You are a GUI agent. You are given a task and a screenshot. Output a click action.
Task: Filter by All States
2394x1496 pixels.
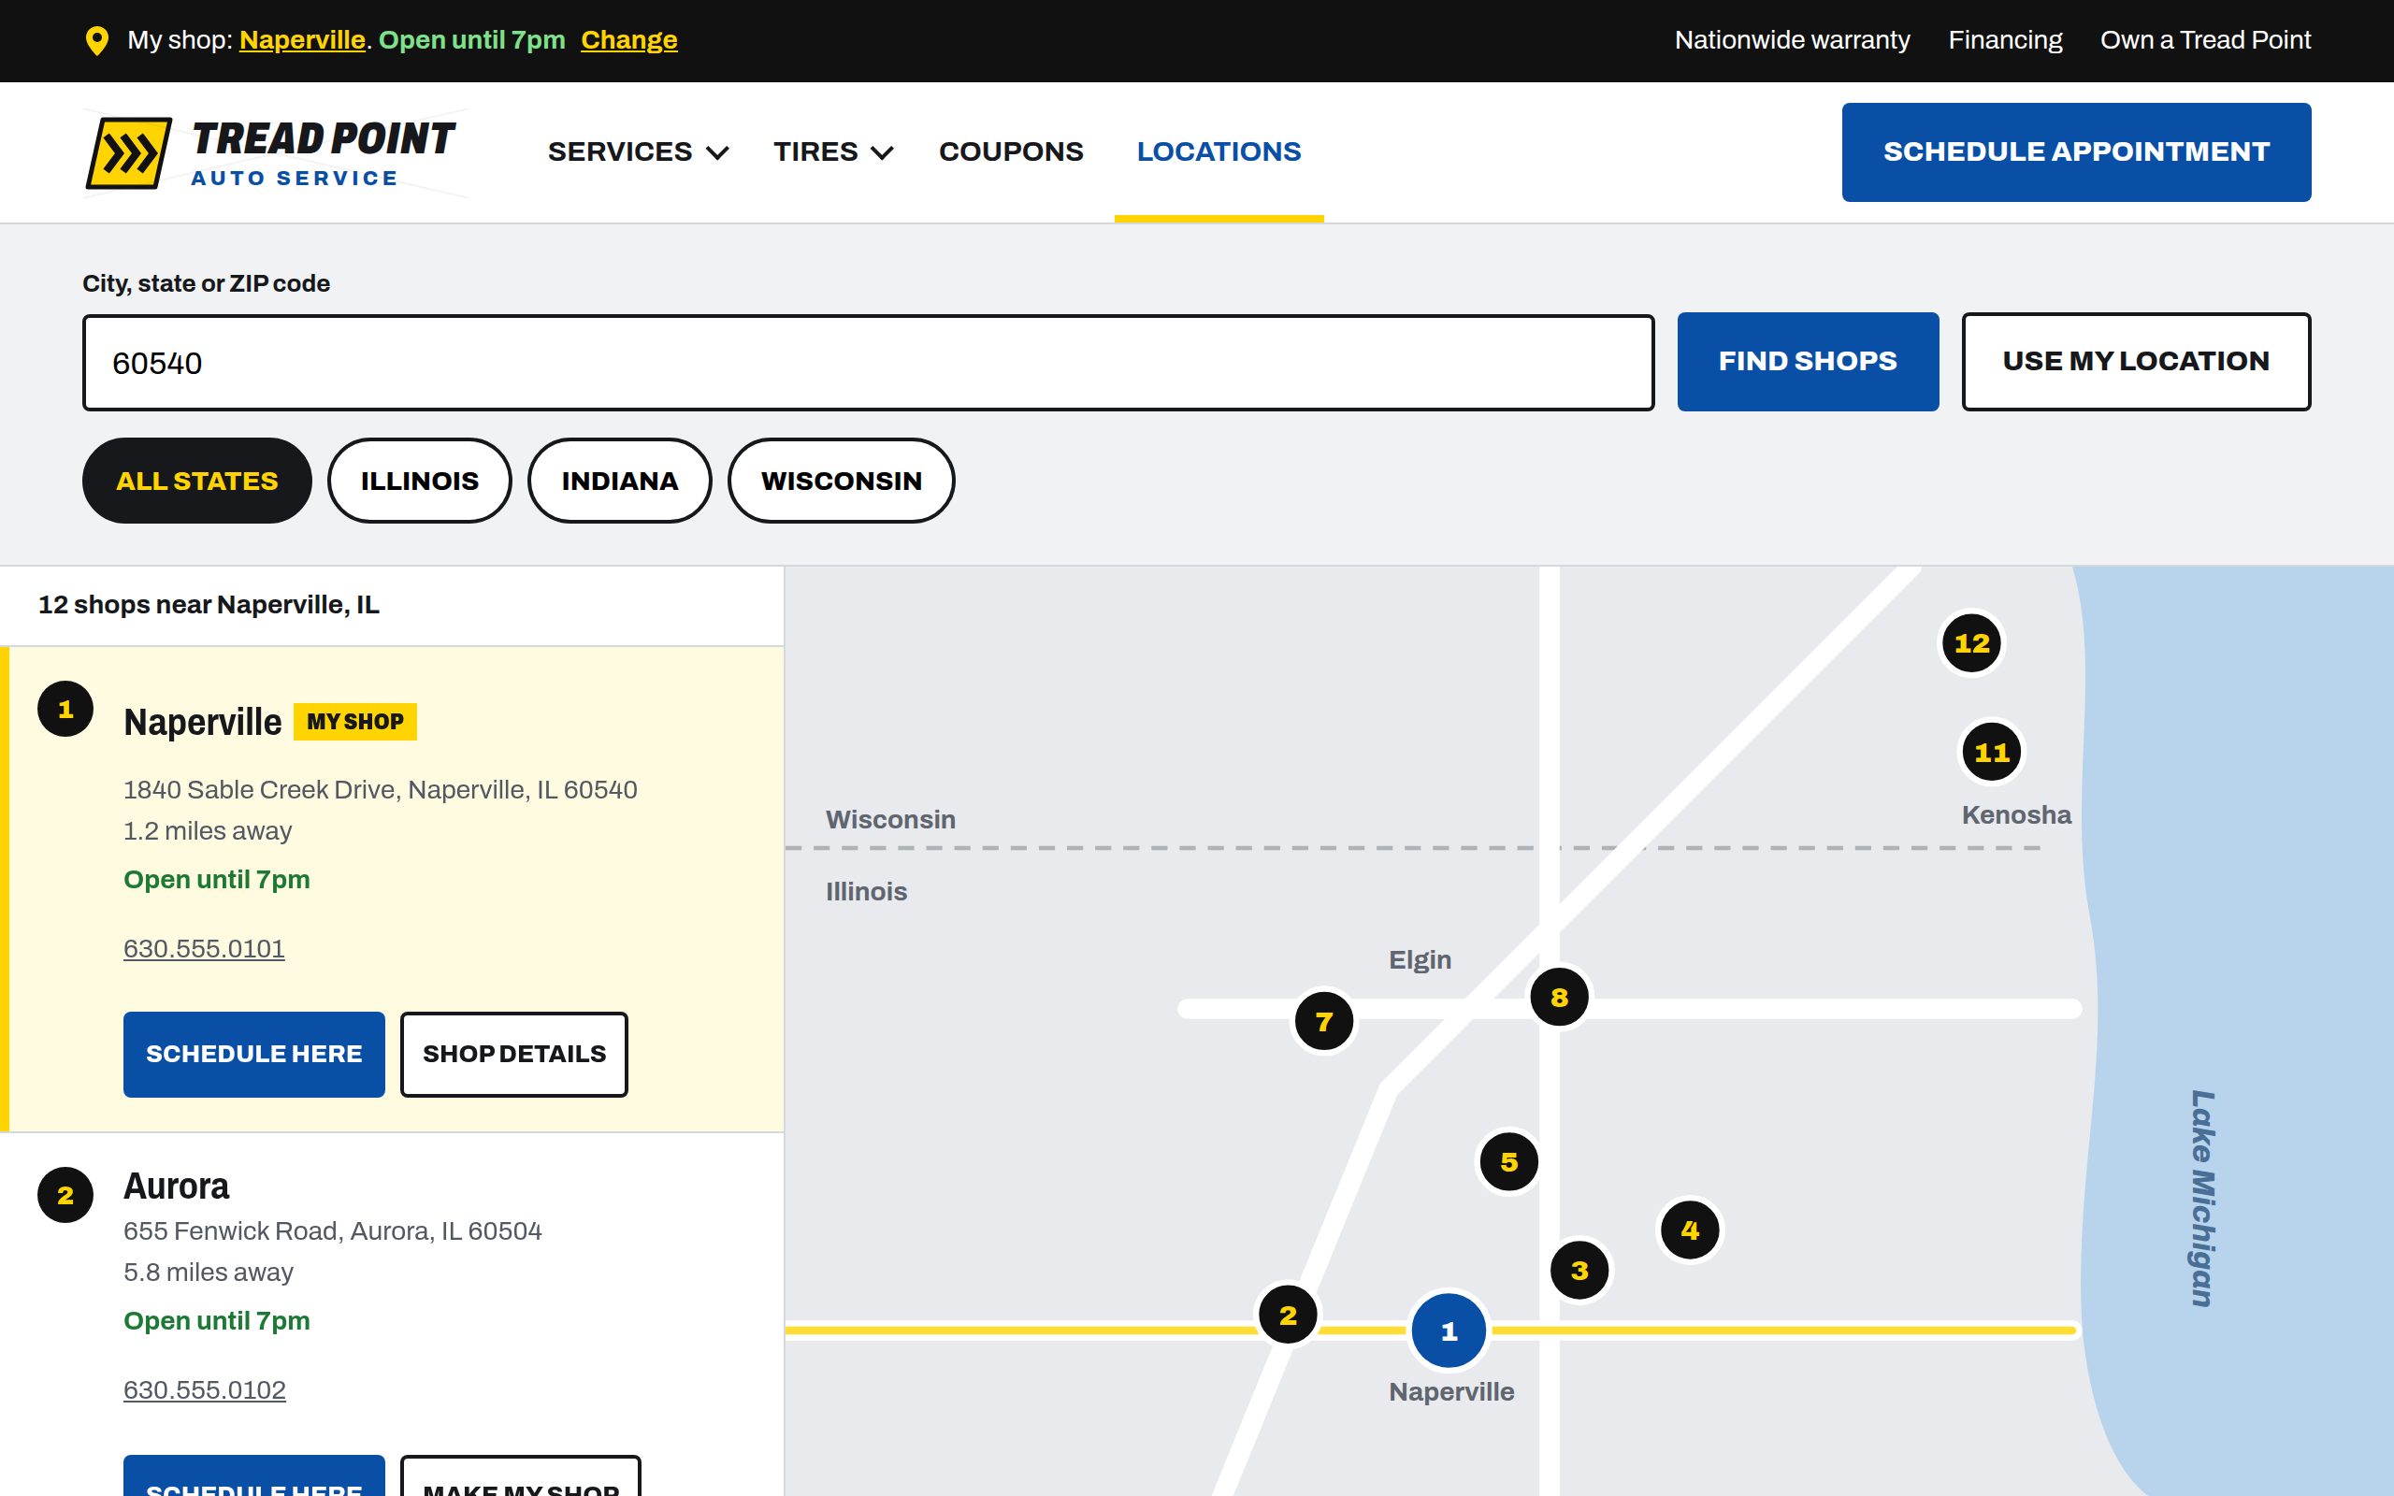[197, 481]
